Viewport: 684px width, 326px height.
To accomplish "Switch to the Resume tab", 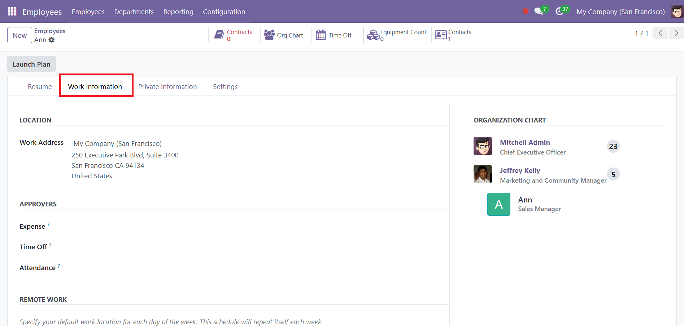I will (x=40, y=86).
